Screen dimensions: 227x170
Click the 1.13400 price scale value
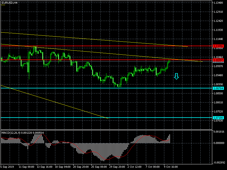218,3
